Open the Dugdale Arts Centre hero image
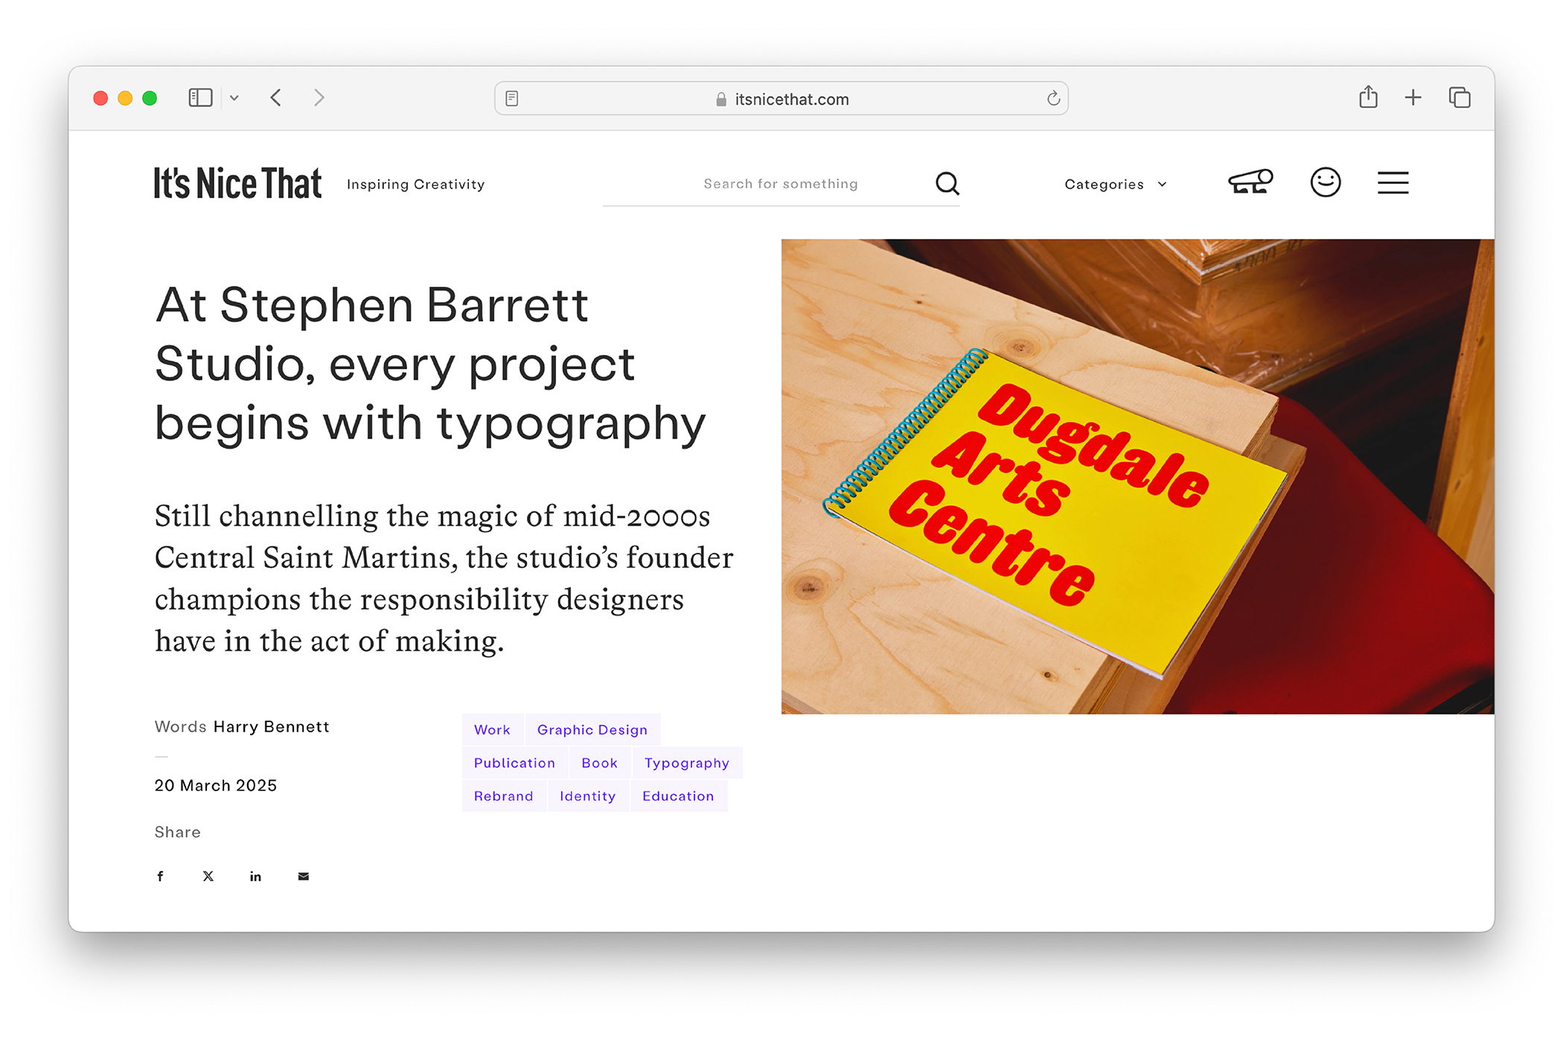Screen dimensions: 1563x1042 [x=1137, y=476]
